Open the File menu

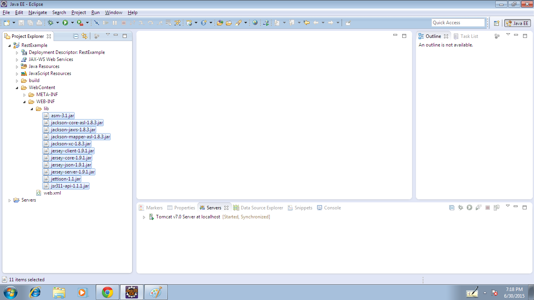coord(6,12)
